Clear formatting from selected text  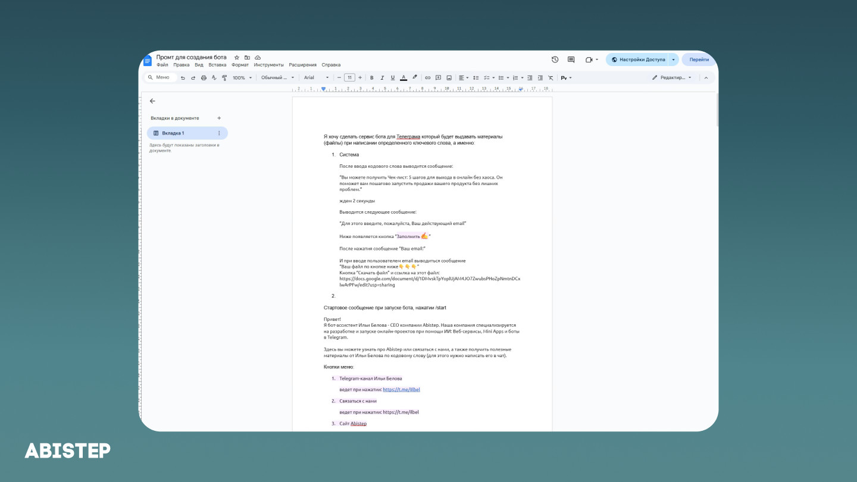(x=551, y=78)
